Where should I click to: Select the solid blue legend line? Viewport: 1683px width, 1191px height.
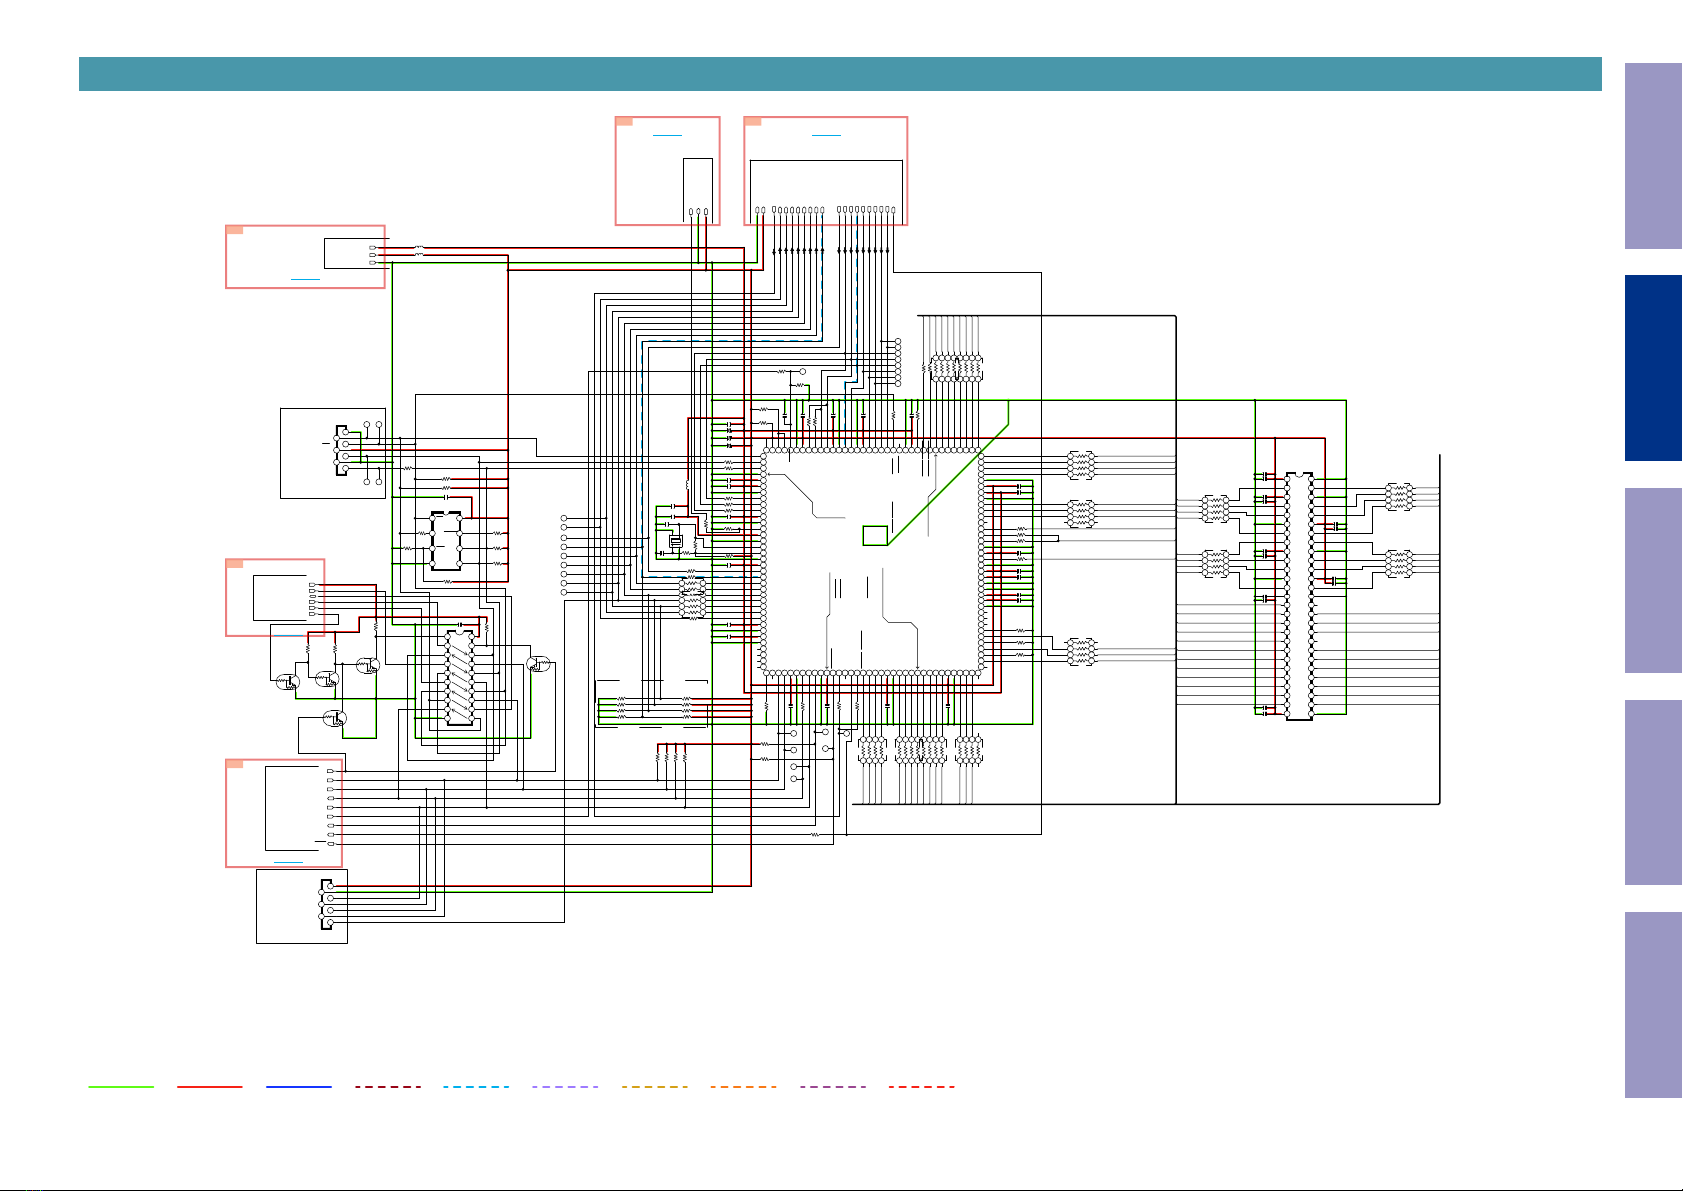tap(299, 1086)
